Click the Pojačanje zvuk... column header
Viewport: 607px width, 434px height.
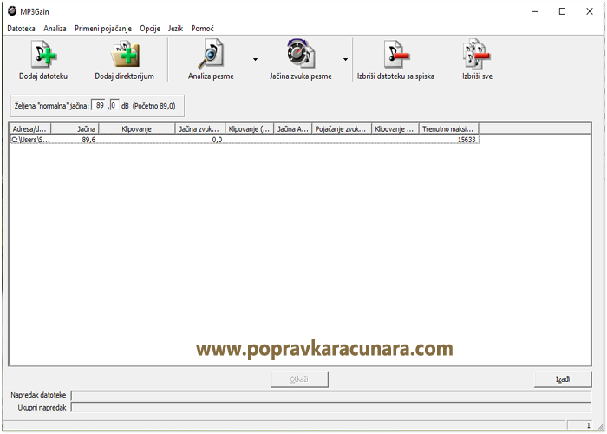[342, 129]
